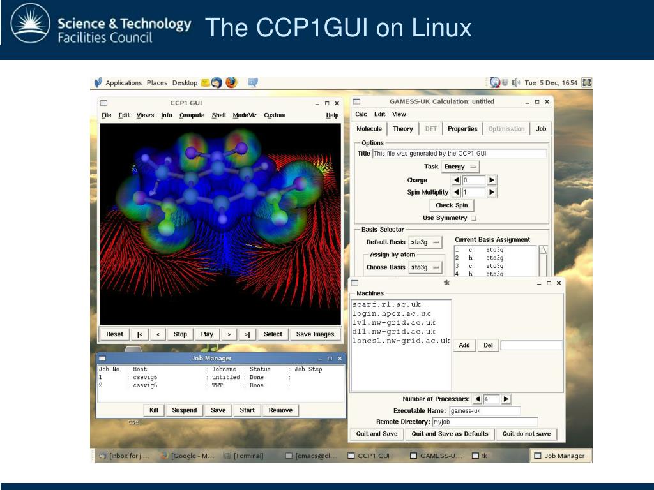Click the Reset button under the viewer
Image resolution: width=654 pixels, height=490 pixels.
[115, 334]
